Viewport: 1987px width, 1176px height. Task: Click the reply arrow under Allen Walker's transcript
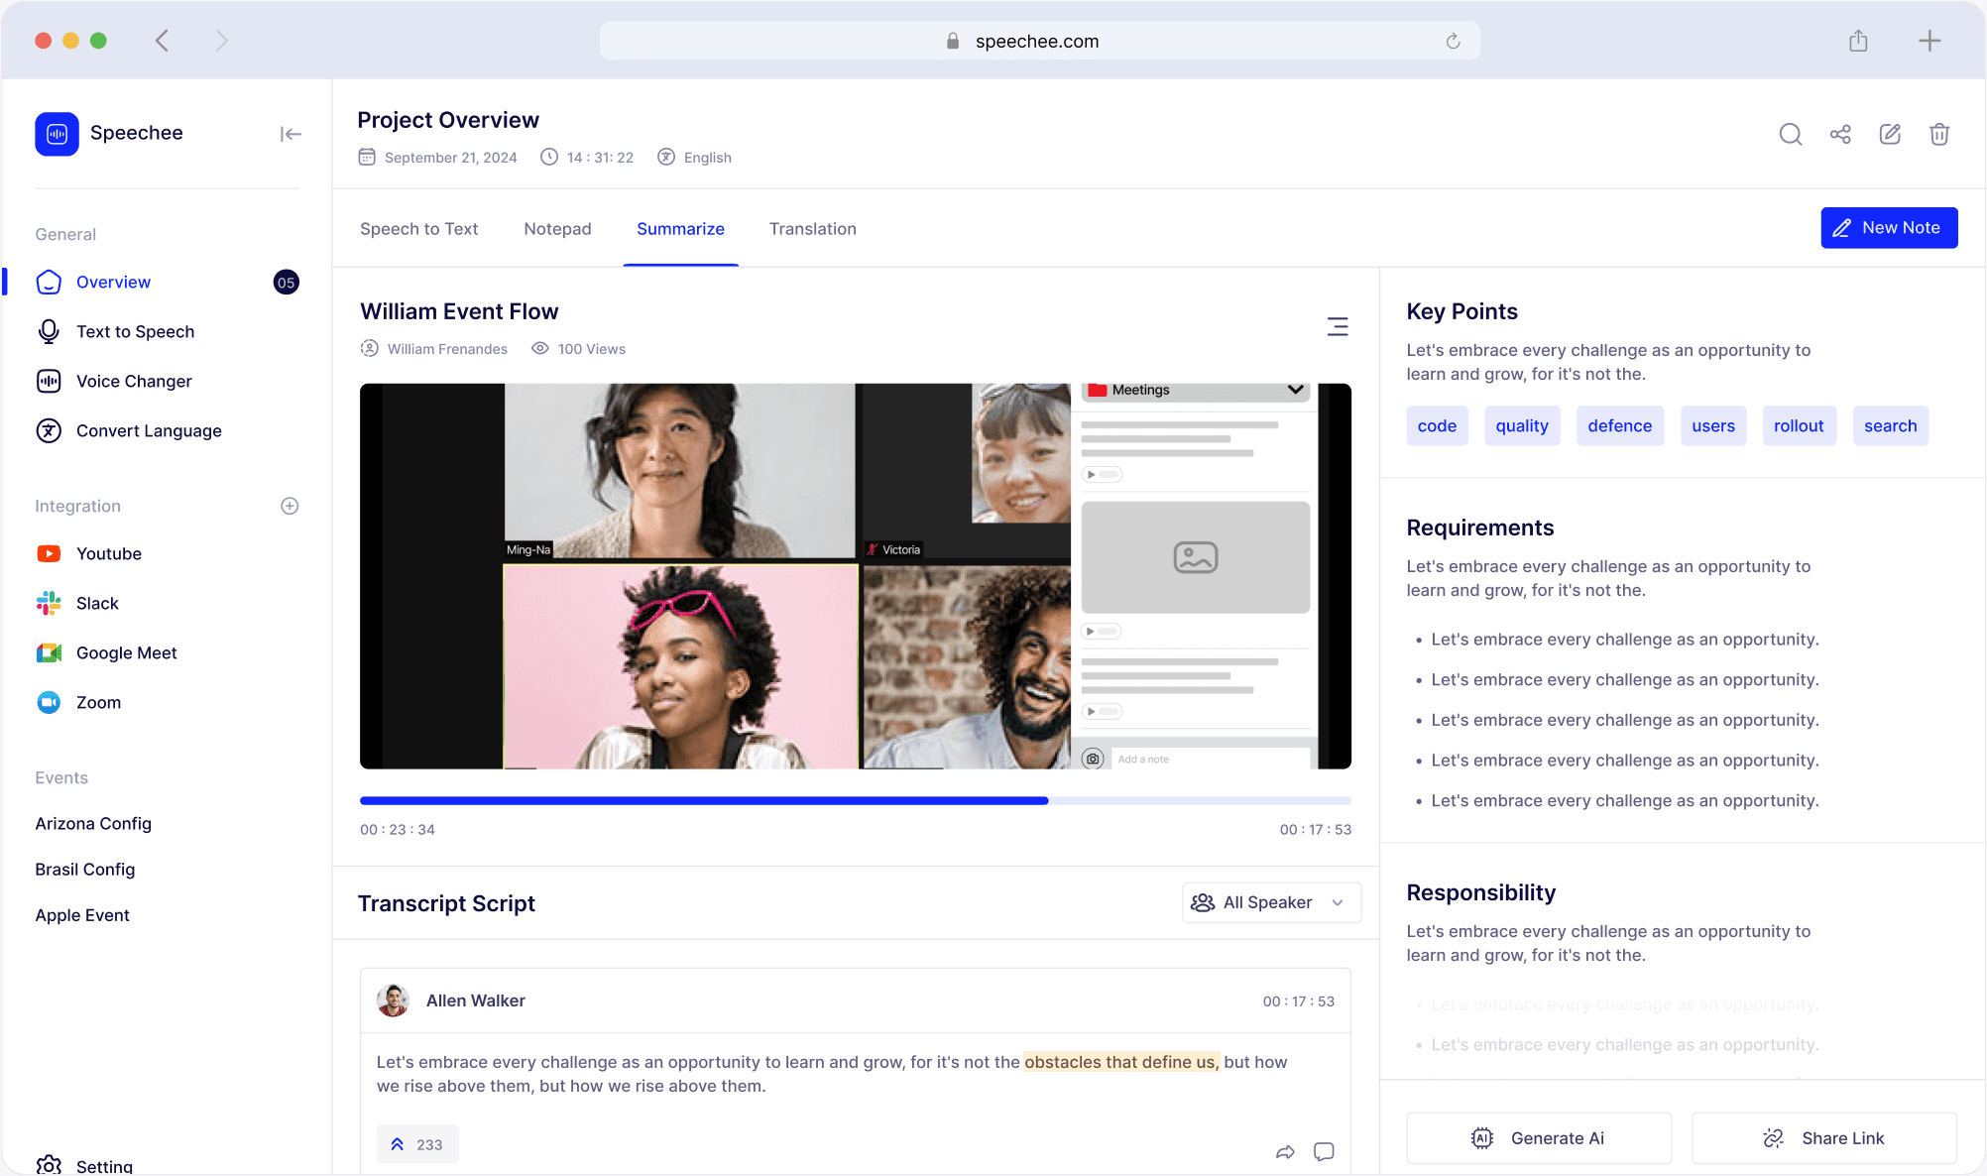1285,1151
